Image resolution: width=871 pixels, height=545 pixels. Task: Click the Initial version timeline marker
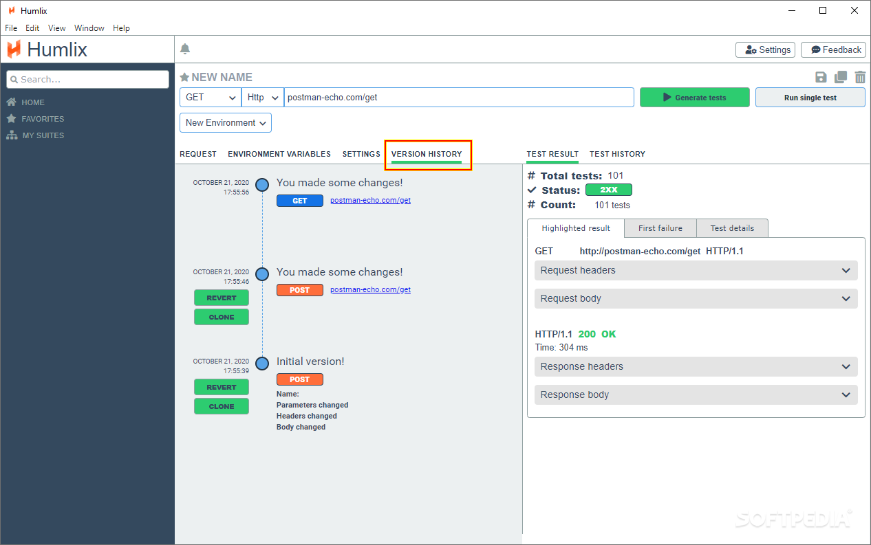click(x=262, y=364)
